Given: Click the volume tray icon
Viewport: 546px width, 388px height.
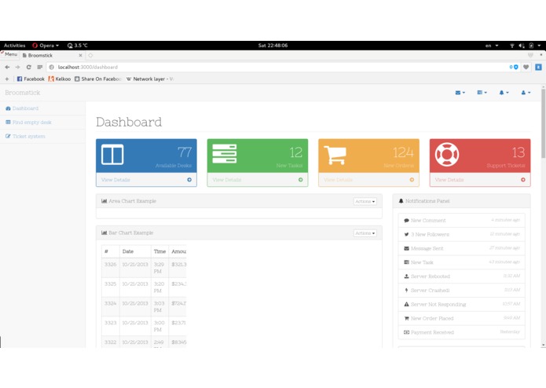Looking at the screenshot, I should click(x=522, y=46).
